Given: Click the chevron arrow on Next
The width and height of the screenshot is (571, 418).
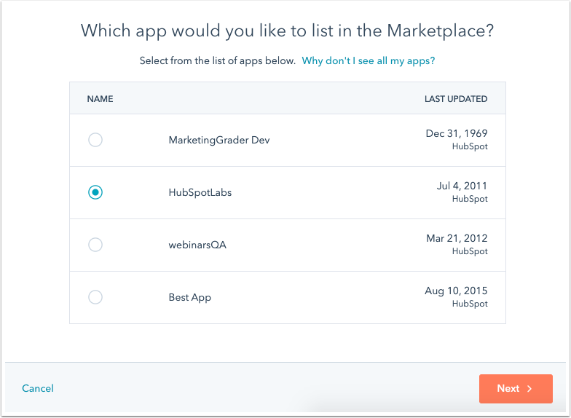Looking at the screenshot, I should (529, 389).
